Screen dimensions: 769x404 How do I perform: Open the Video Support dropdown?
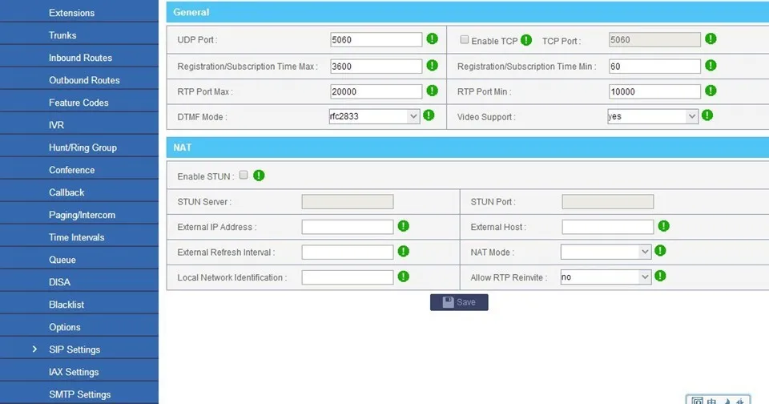653,116
